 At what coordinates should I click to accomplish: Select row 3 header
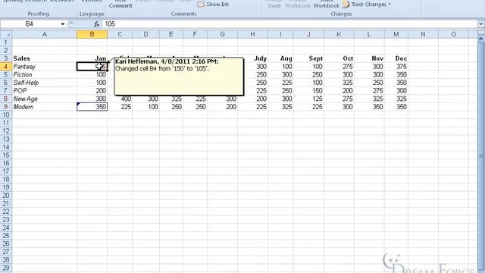click(x=6, y=58)
